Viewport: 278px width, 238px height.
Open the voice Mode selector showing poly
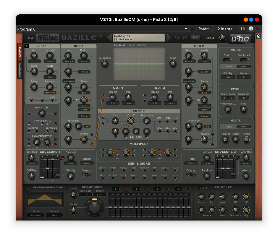point(243,67)
